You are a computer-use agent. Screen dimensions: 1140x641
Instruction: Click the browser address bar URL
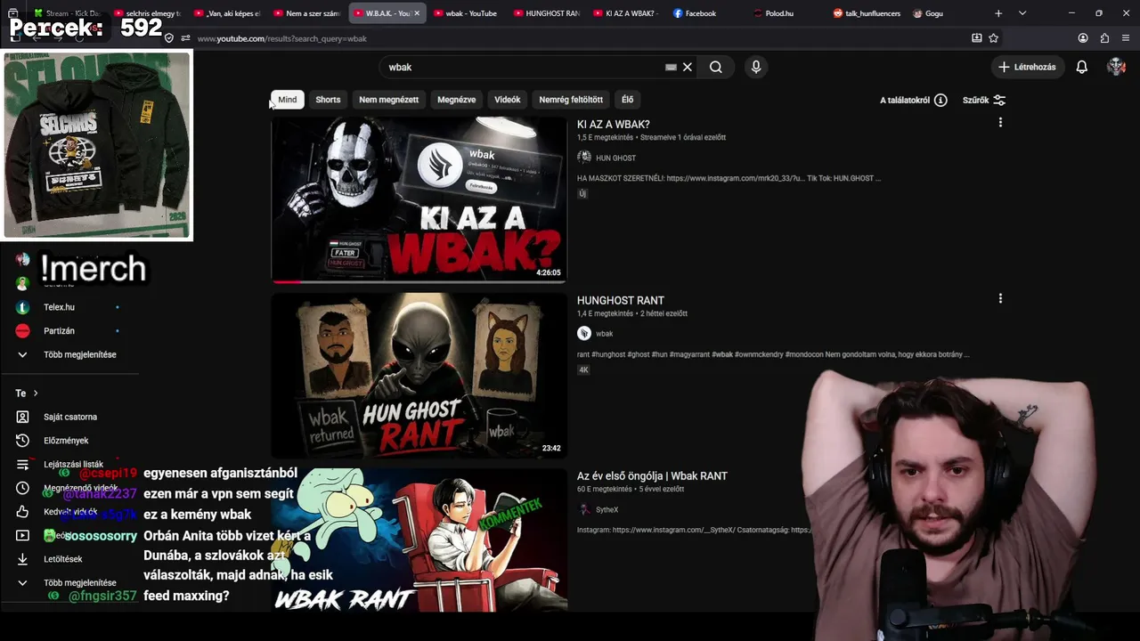coord(281,38)
